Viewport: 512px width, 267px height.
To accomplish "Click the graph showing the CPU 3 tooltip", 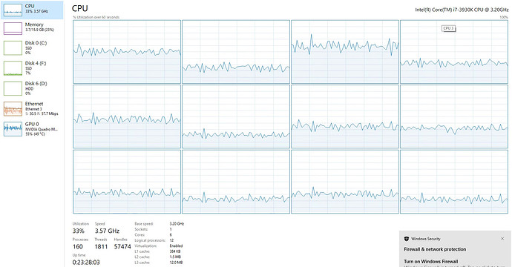I will (x=454, y=52).
